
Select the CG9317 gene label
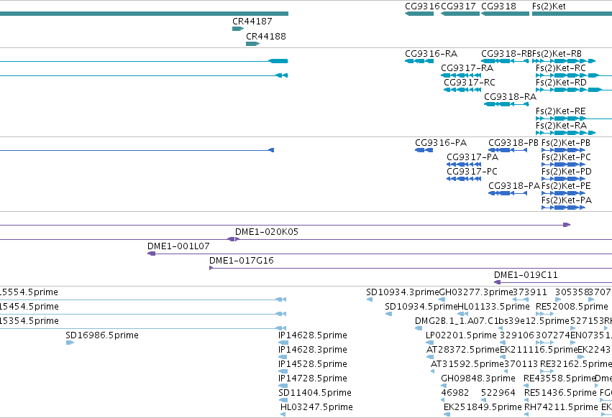tap(458, 6)
